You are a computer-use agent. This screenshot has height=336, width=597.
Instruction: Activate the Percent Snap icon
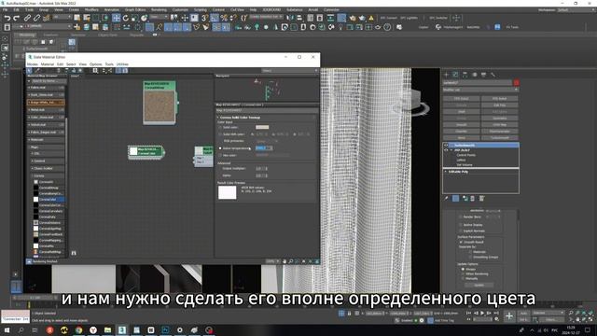point(224,18)
